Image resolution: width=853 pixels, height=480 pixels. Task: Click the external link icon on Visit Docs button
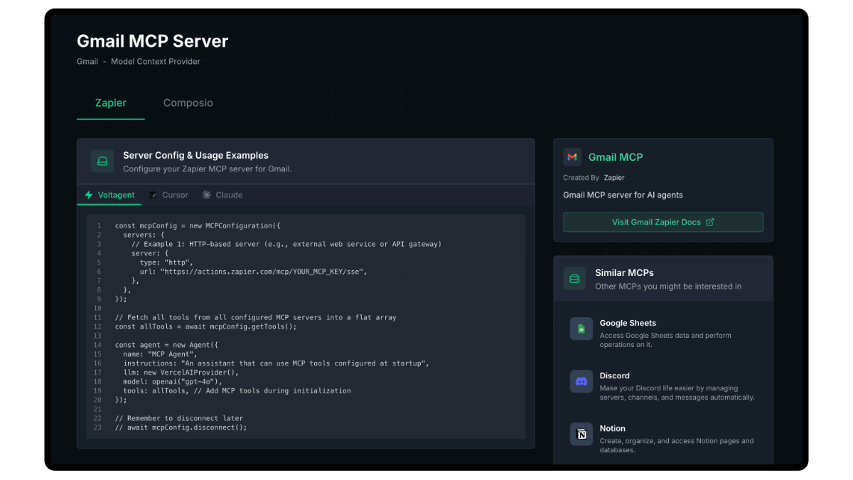pos(709,222)
